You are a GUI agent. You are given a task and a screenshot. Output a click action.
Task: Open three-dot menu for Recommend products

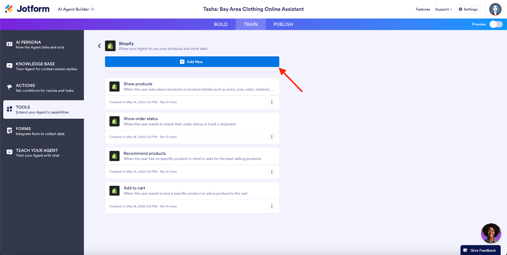272,172
